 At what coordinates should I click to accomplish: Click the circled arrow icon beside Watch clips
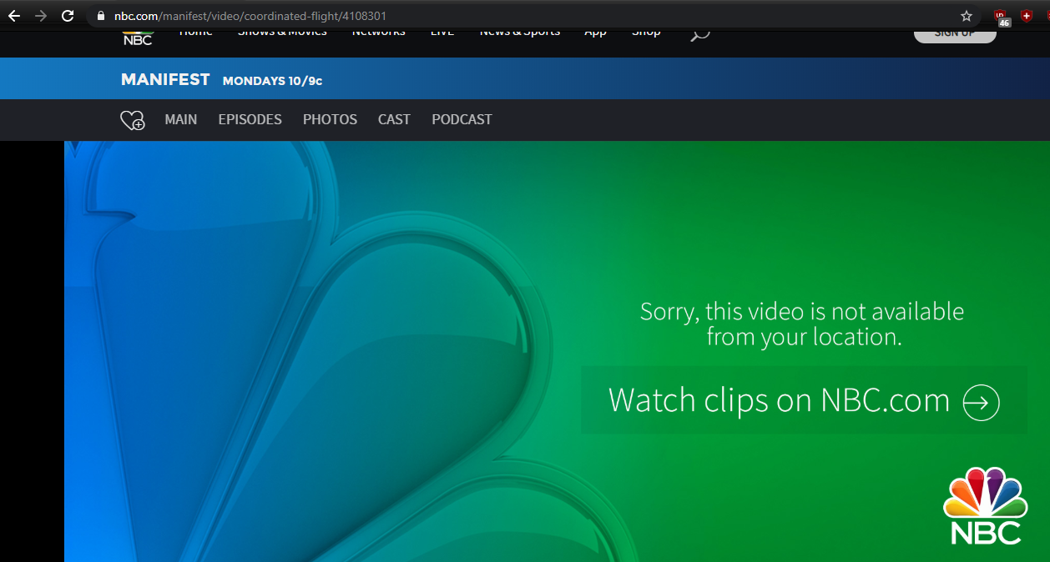tap(982, 403)
